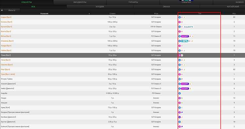Click the 6-max badge in the 75 р./150 р. row

(x=180, y=107)
